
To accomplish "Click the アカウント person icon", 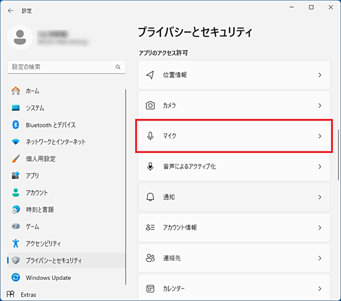I will [x=15, y=193].
